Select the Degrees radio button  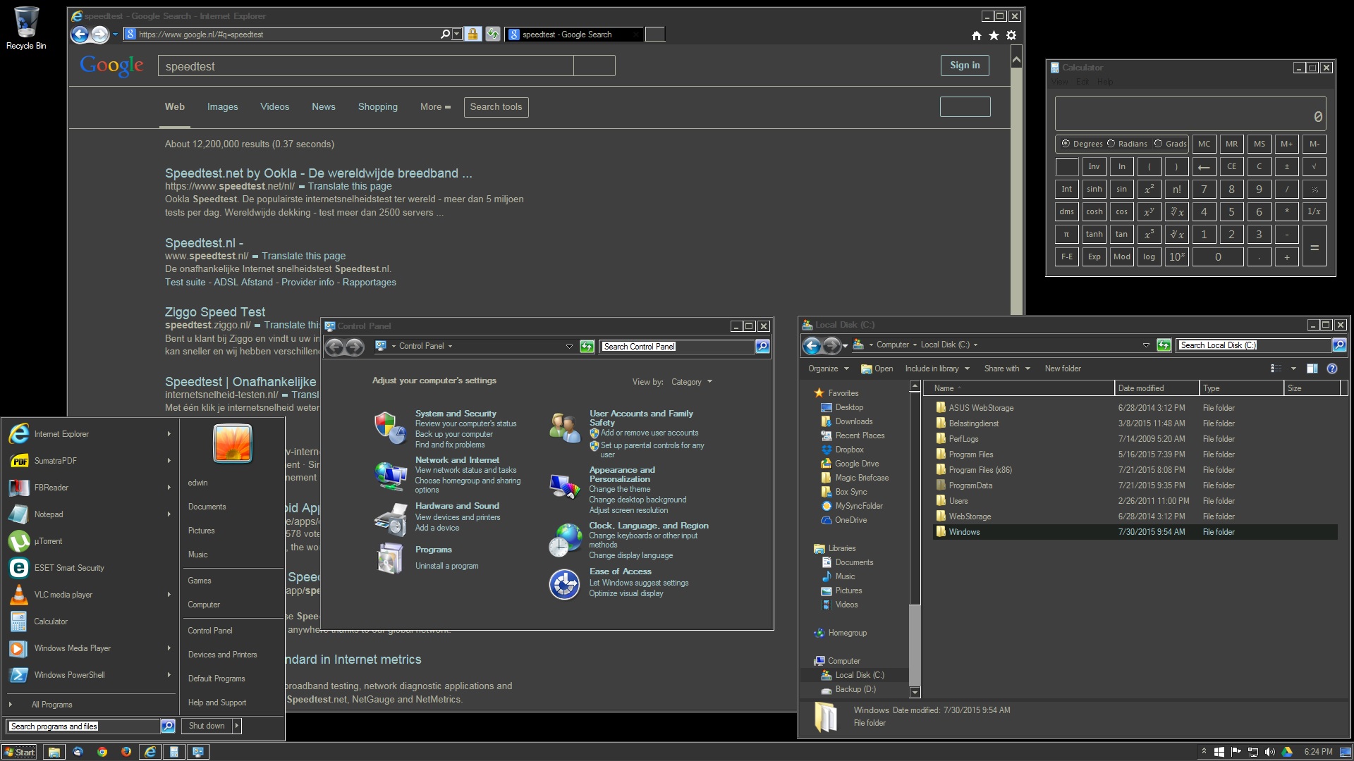pyautogui.click(x=1065, y=144)
